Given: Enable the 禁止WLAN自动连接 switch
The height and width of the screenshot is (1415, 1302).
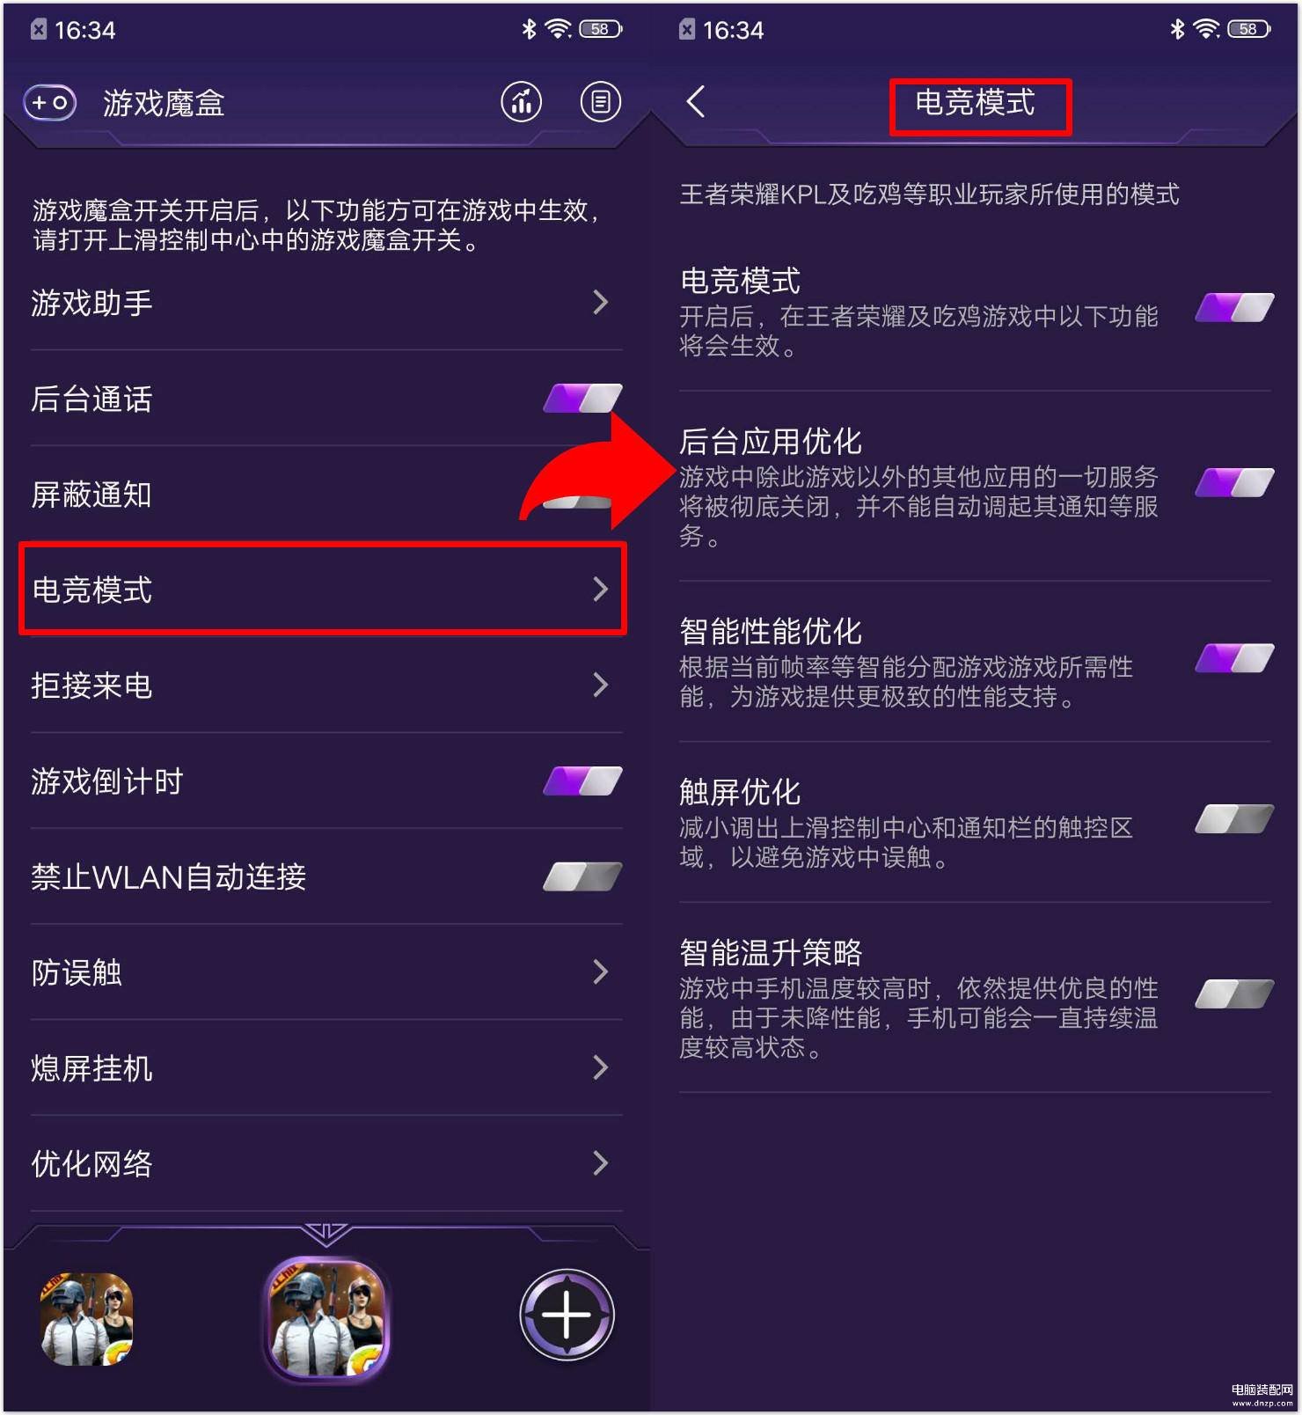Looking at the screenshot, I should click(582, 876).
